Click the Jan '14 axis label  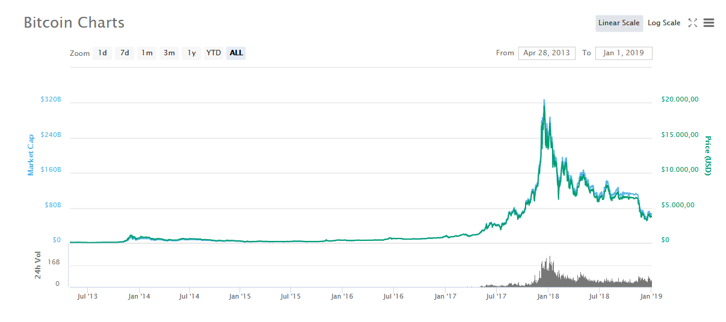coord(139,296)
